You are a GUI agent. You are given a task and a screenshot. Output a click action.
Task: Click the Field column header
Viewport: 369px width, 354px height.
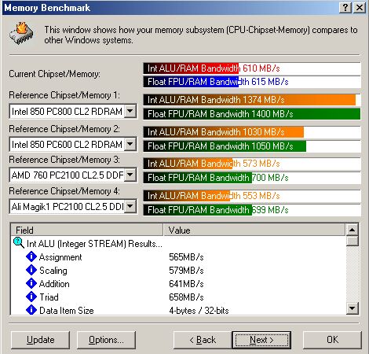[87, 230]
